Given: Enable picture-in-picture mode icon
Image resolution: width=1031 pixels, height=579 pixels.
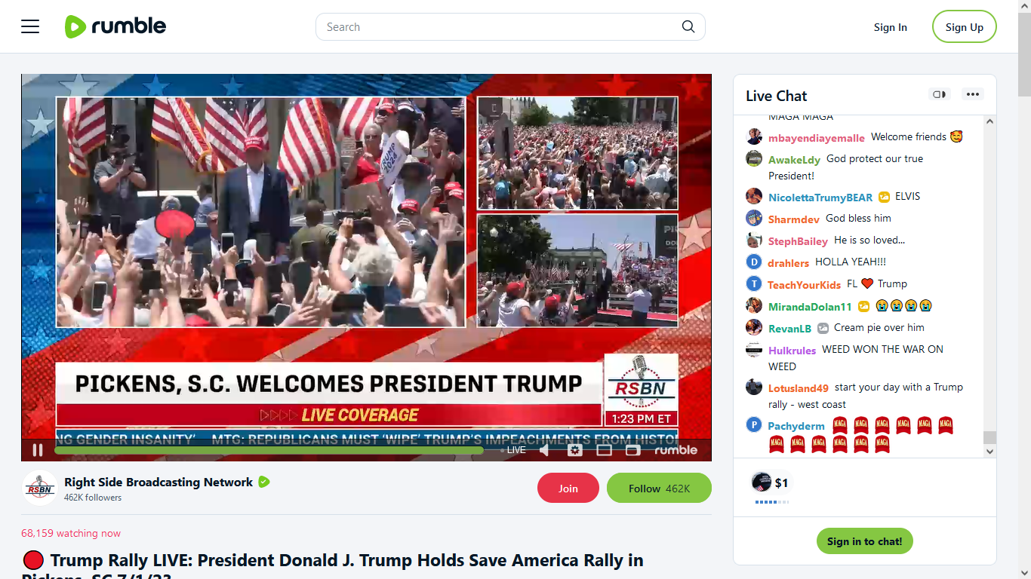Looking at the screenshot, I should (x=632, y=450).
